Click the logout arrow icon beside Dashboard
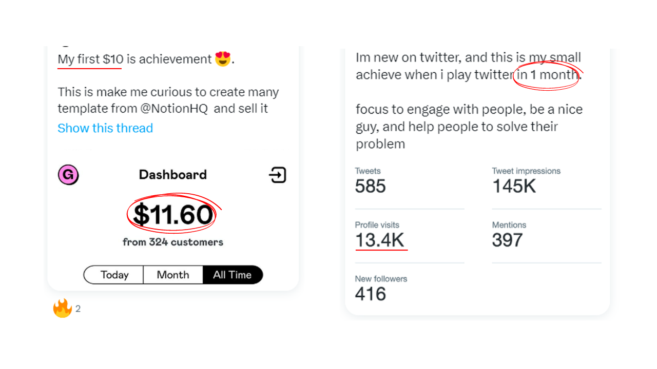The width and height of the screenshot is (657, 369). (x=278, y=175)
